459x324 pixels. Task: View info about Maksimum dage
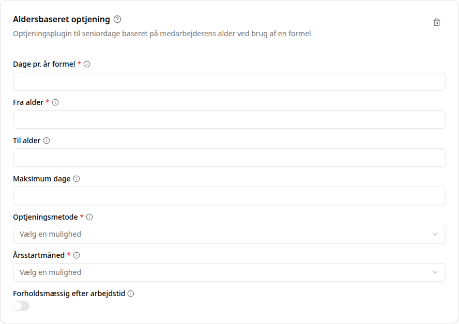pos(77,178)
